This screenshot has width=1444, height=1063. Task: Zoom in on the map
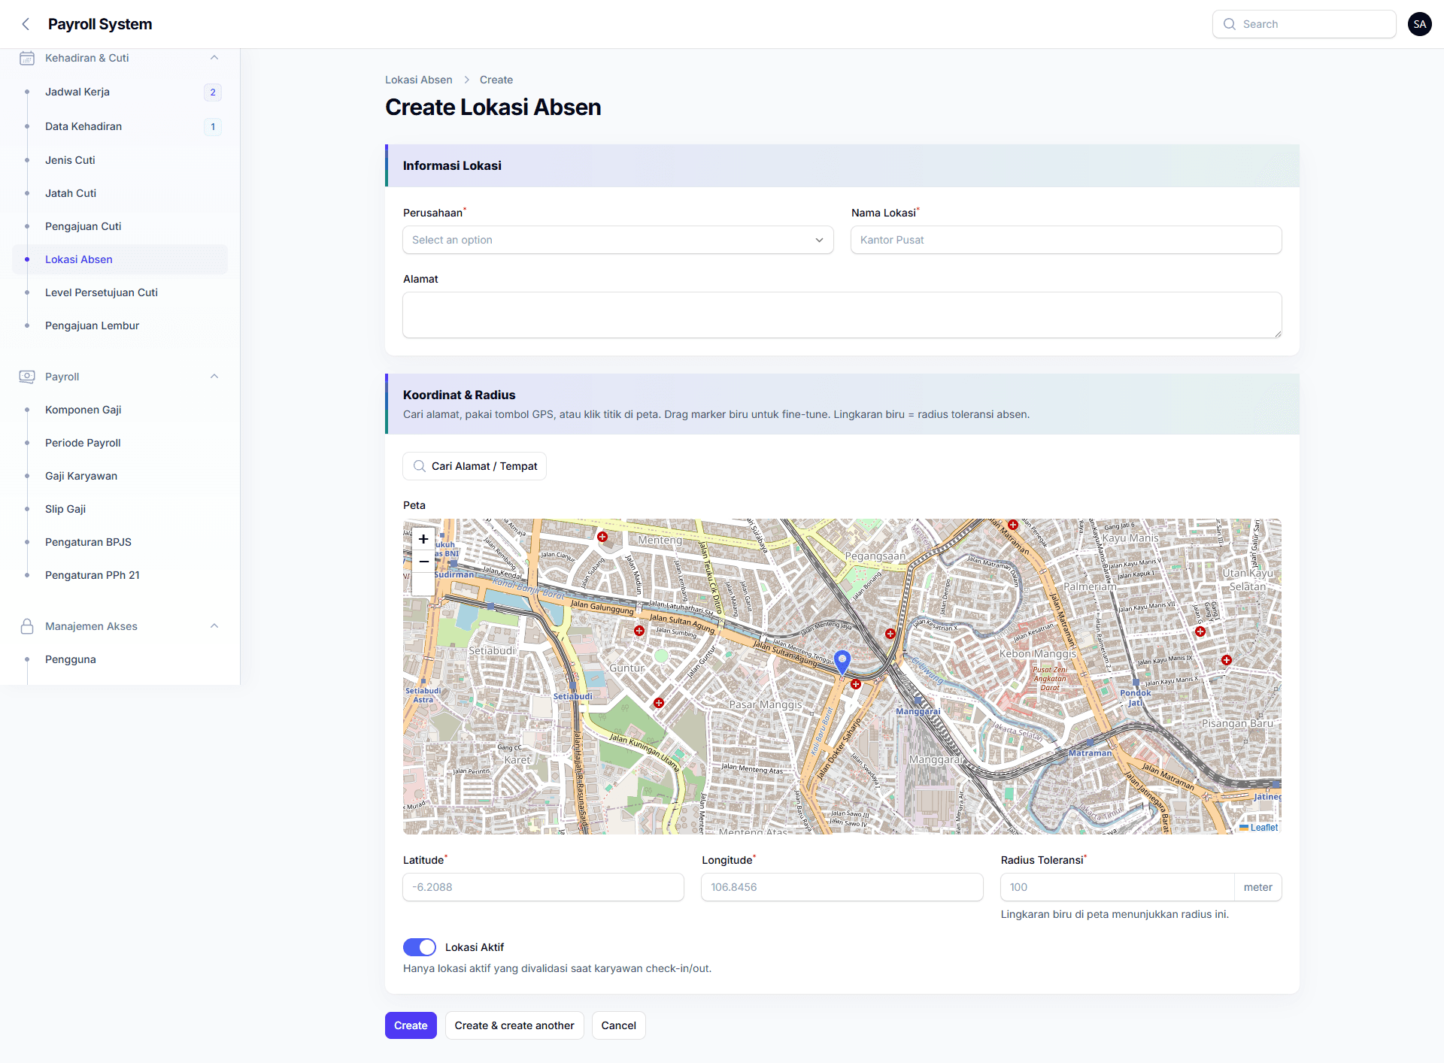pos(423,539)
